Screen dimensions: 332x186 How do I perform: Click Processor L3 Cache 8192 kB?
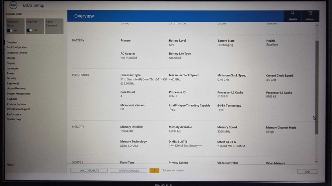(x=271, y=96)
